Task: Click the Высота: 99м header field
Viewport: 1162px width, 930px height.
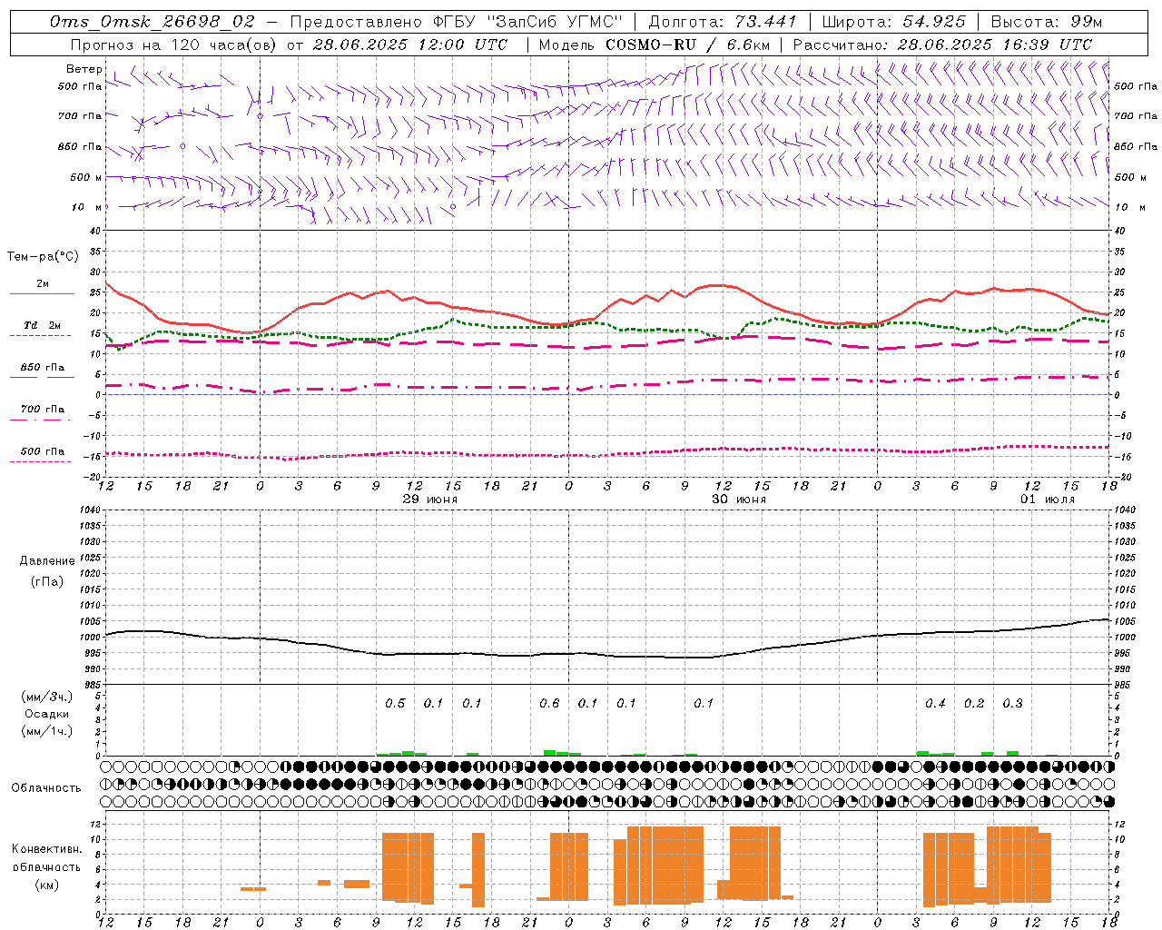Action: [1047, 22]
